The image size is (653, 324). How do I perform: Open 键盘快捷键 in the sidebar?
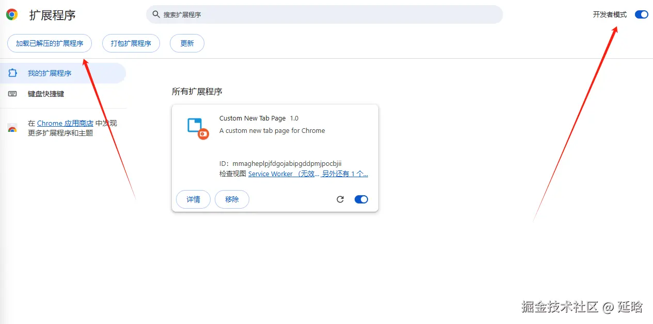(63, 94)
